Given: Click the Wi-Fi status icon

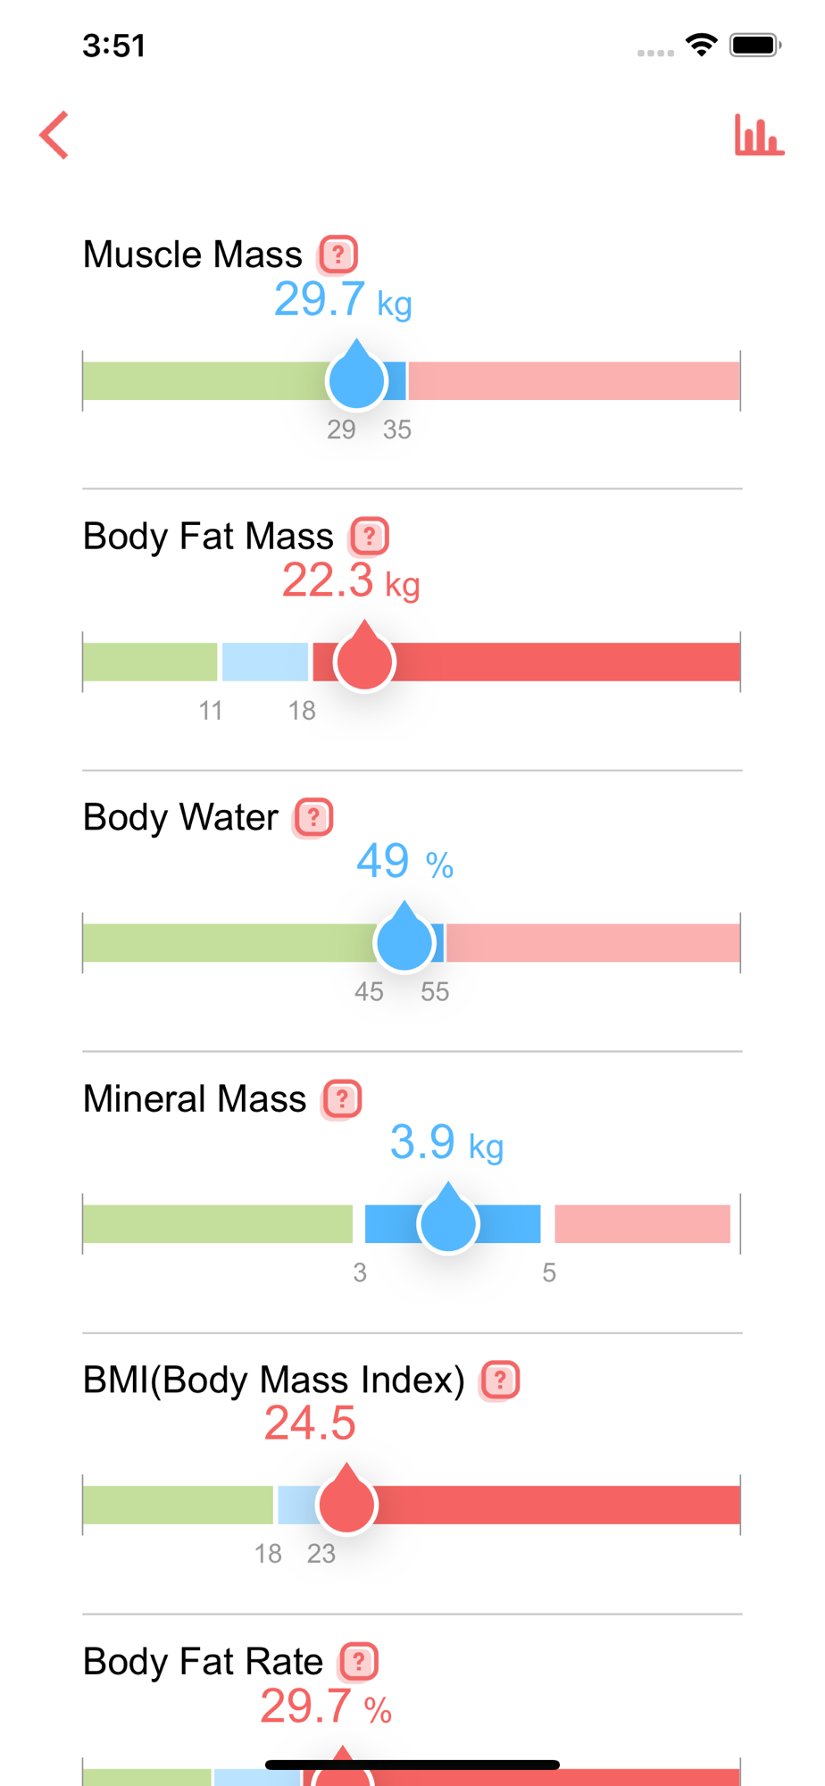Looking at the screenshot, I should (702, 45).
